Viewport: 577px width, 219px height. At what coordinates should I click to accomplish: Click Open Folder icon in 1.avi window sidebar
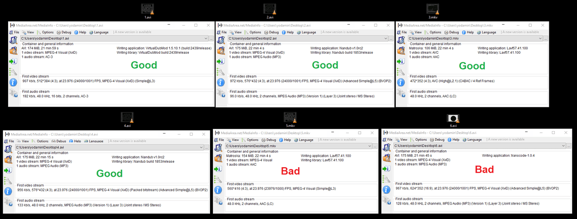point(13,51)
